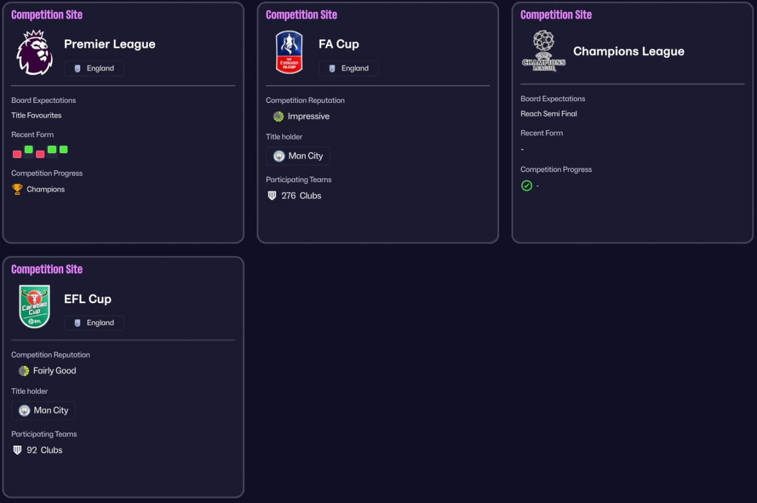Open the Champions League competition title
The width and height of the screenshot is (757, 503).
(629, 51)
